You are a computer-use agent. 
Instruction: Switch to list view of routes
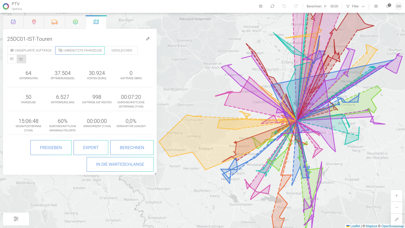pyautogui.click(x=12, y=59)
